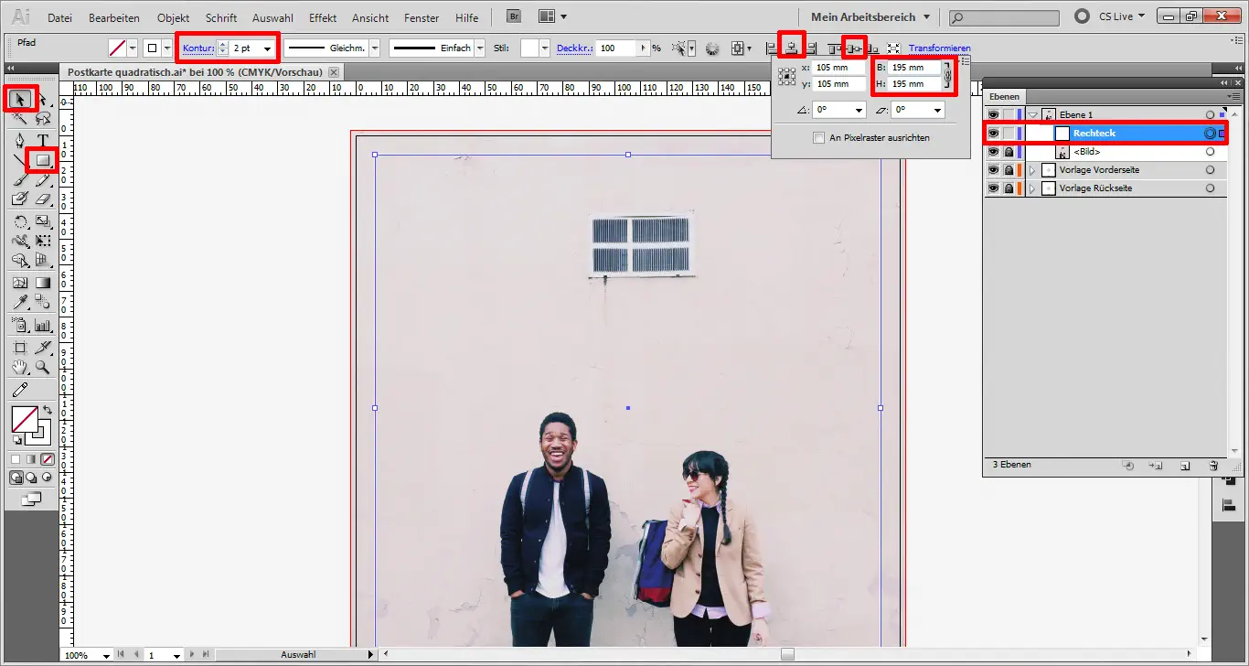Grab the Hand tool
The width and height of the screenshot is (1249, 666).
coord(20,367)
